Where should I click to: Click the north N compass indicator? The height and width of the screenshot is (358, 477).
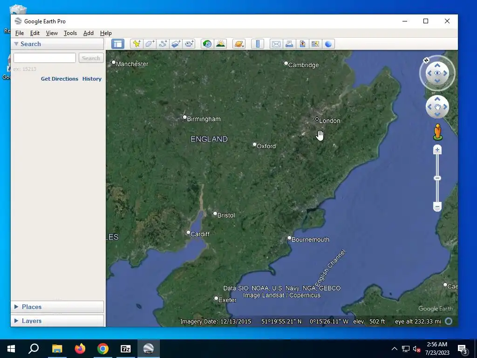(426, 60)
